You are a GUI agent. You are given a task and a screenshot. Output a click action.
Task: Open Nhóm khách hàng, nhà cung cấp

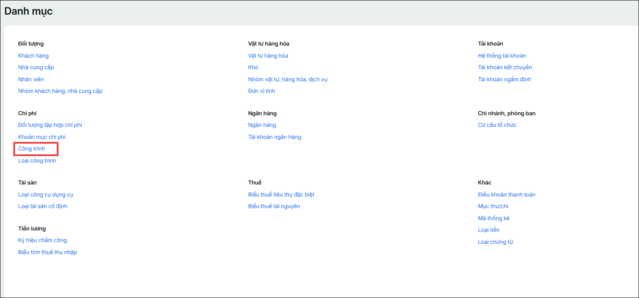coord(60,91)
